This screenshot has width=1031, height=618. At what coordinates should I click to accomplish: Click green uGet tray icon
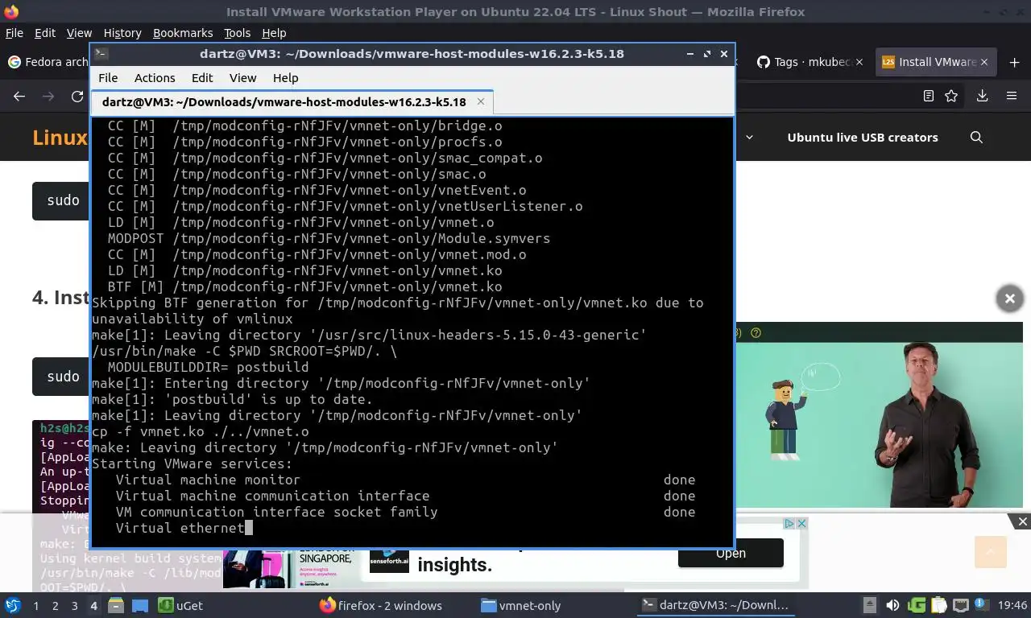point(916,605)
